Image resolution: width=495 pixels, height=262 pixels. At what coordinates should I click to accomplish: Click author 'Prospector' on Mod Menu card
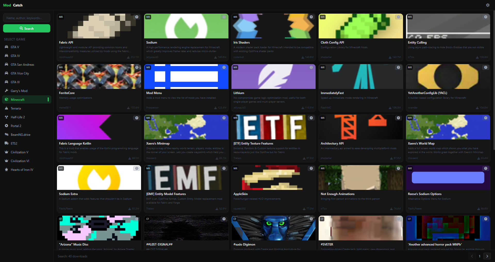tap(152, 108)
